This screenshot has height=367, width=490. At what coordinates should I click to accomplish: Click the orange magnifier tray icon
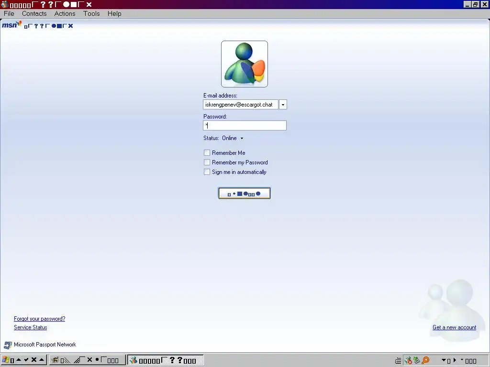(425, 360)
